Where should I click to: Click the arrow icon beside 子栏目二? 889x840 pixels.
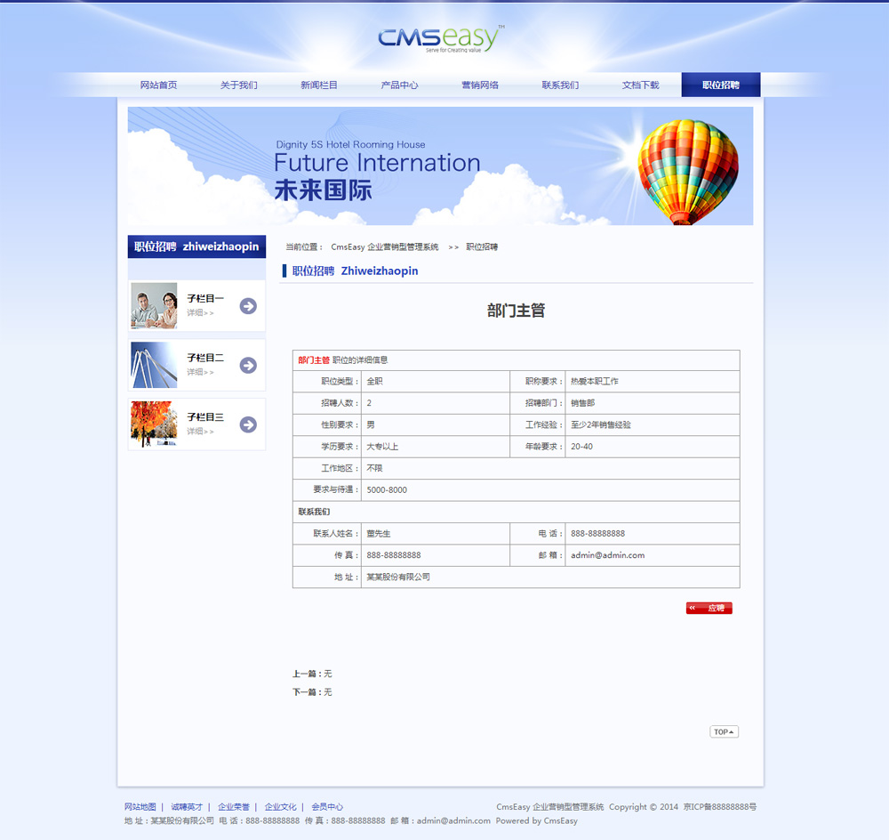pyautogui.click(x=248, y=365)
